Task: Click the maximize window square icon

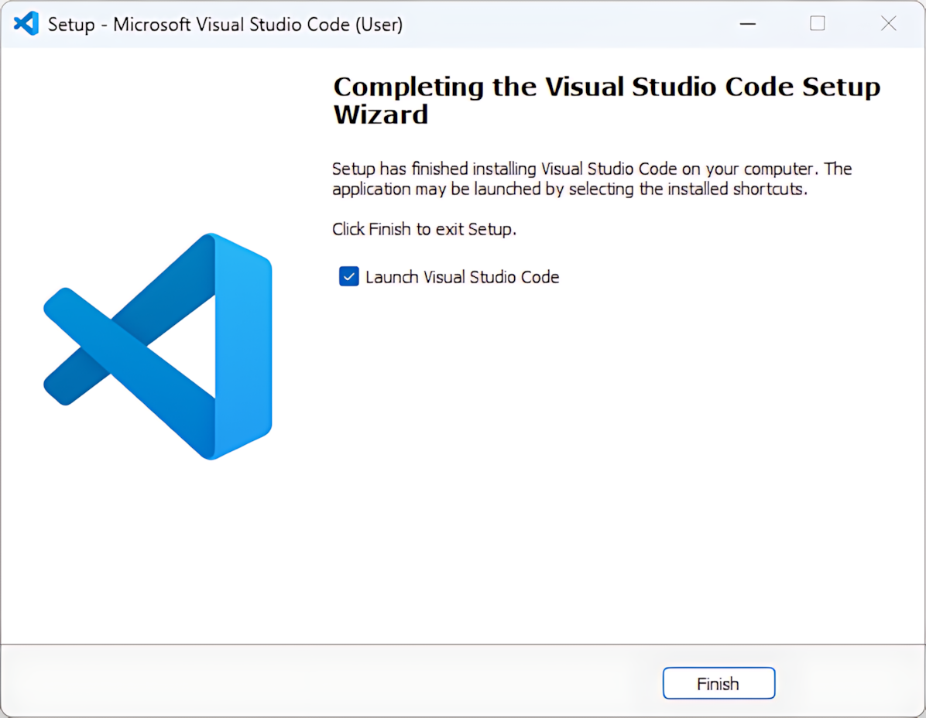Action: pos(817,24)
